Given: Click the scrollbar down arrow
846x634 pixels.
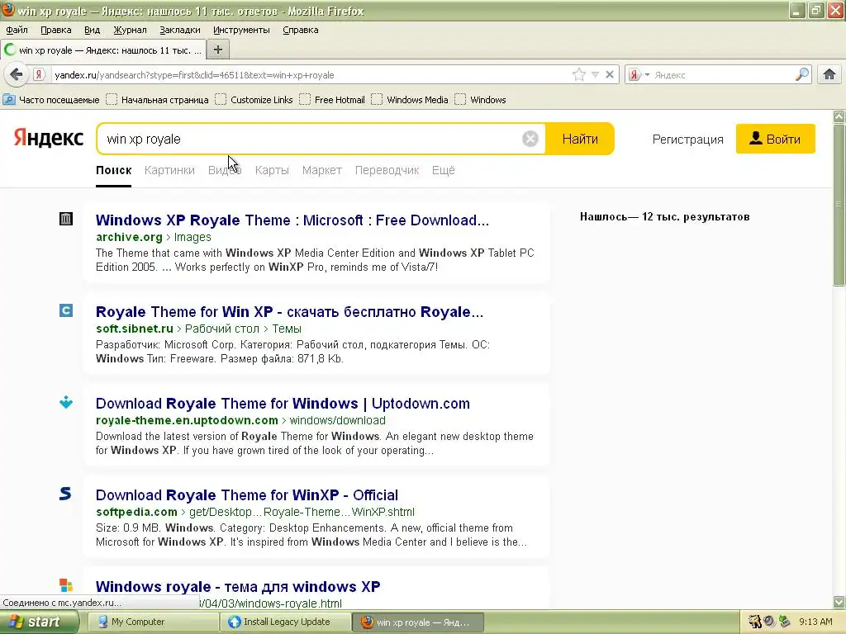Looking at the screenshot, I should click(839, 602).
